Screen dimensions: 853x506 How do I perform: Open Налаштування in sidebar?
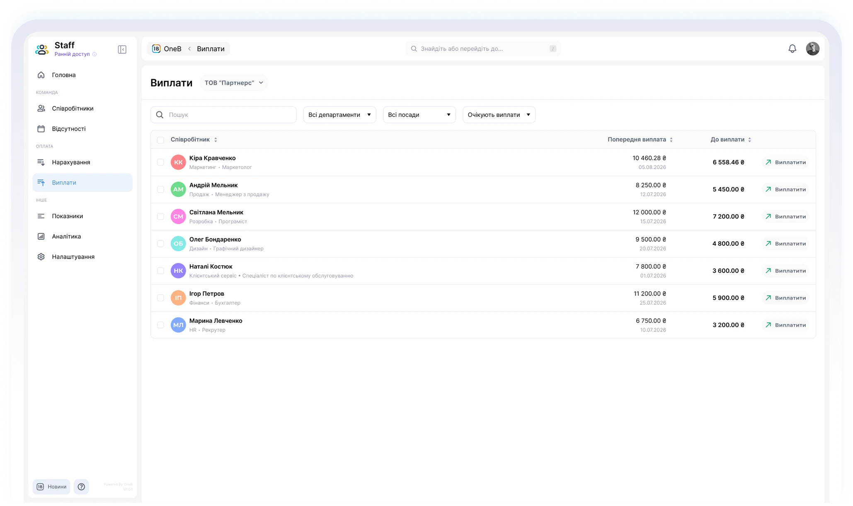point(82,257)
